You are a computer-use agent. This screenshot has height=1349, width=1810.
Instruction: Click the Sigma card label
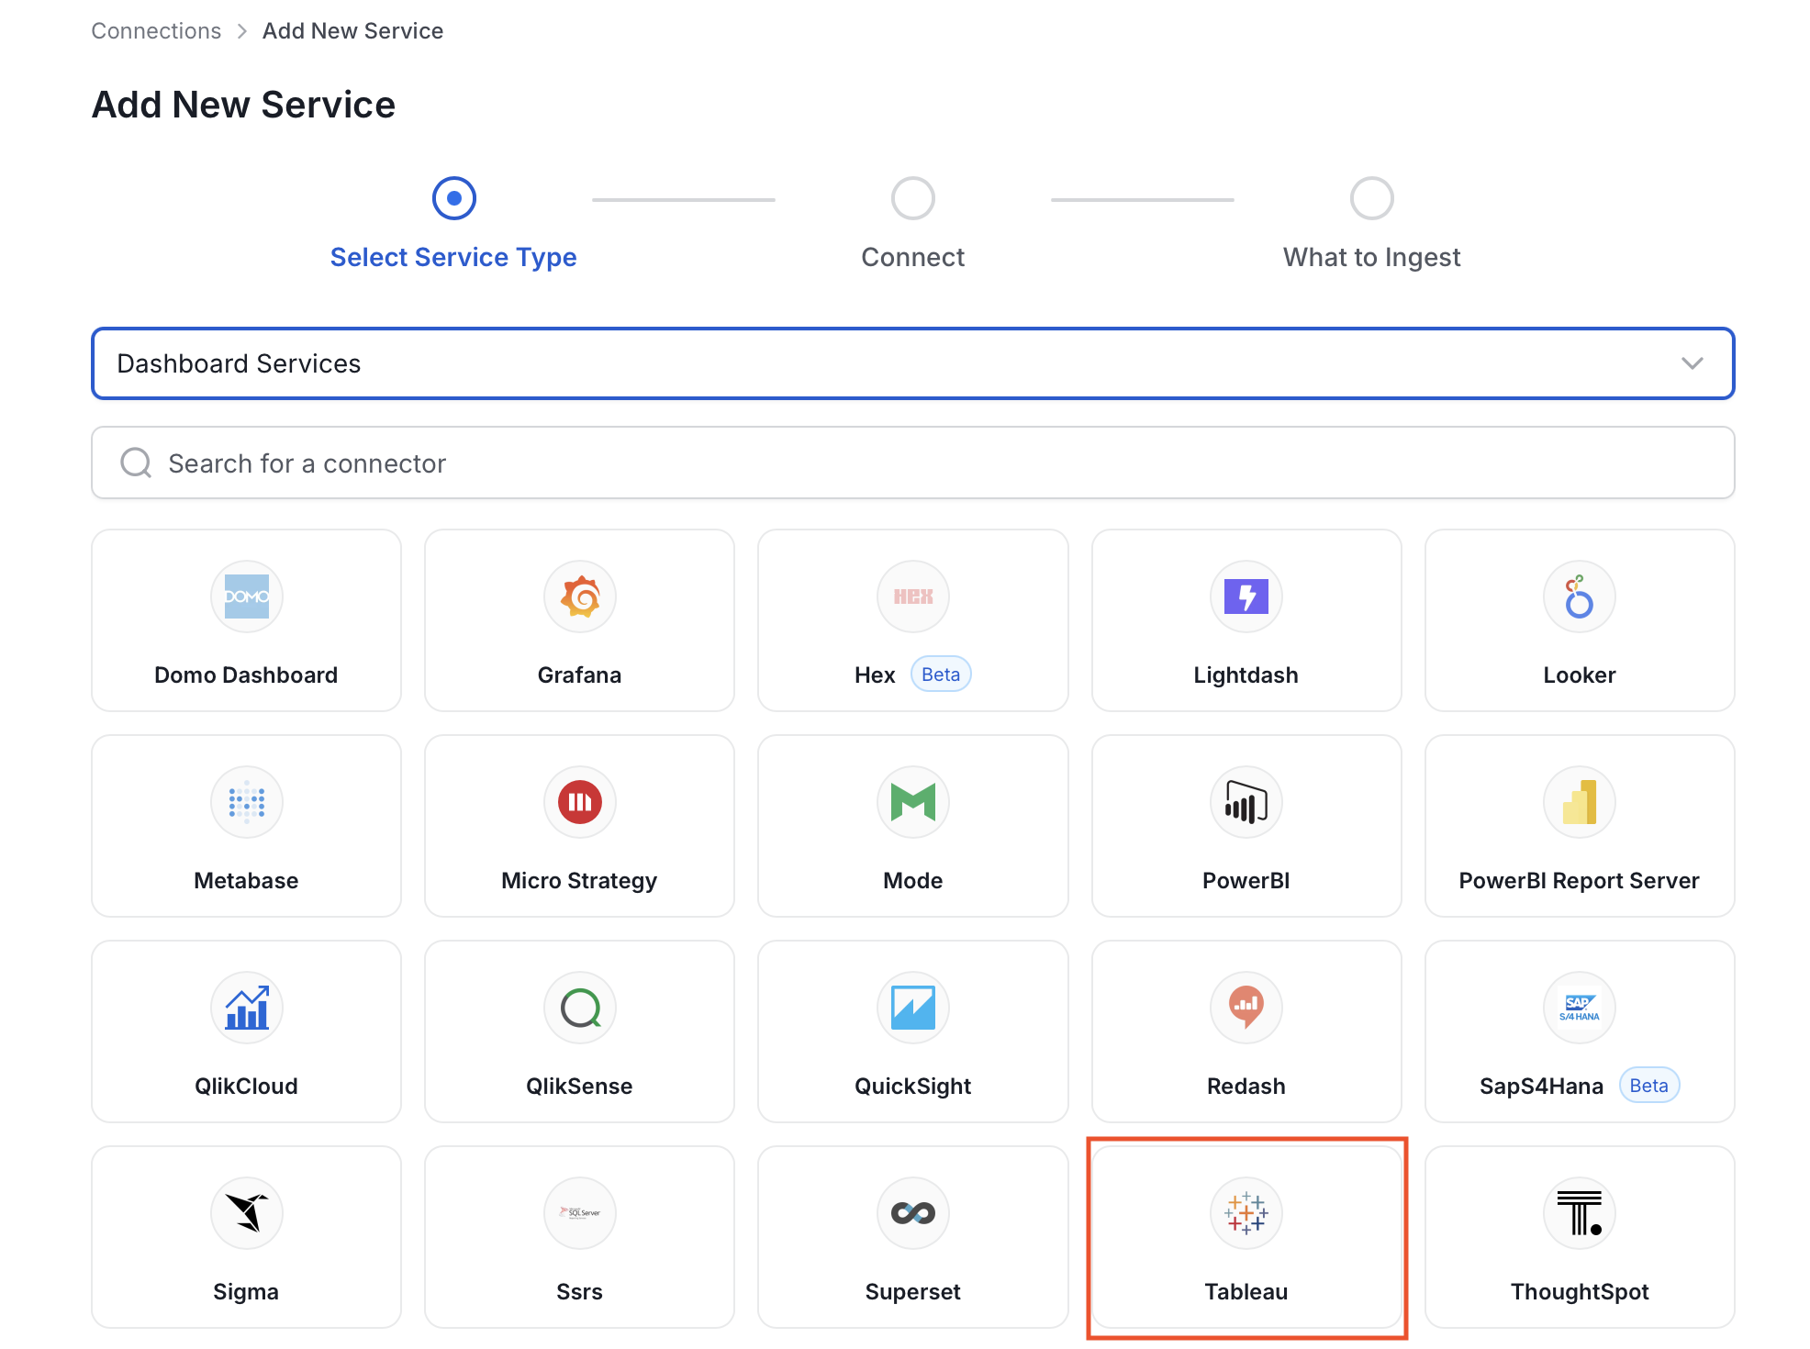tap(246, 1291)
